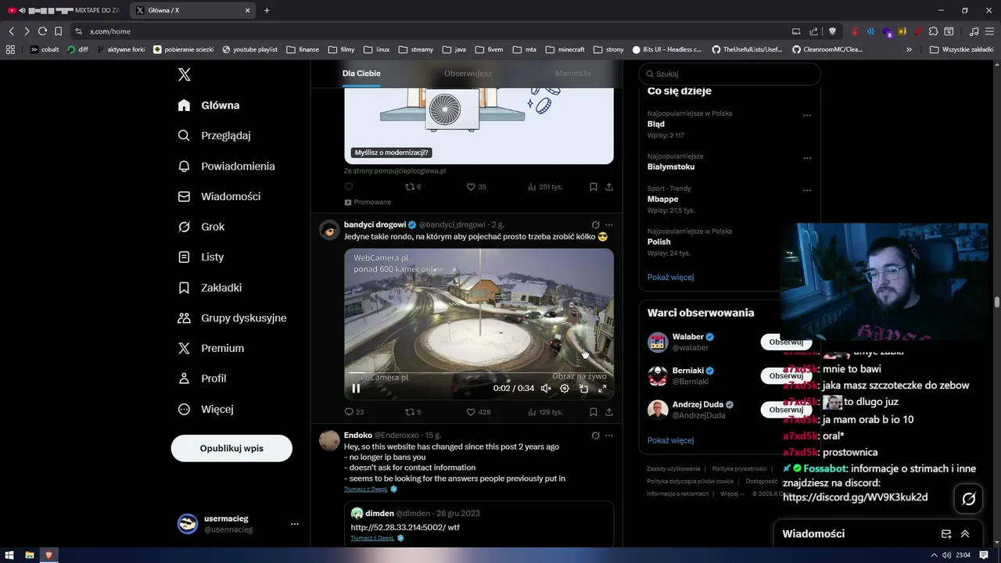
Task: Open more options on bandyci drogowi post
Action: point(609,225)
